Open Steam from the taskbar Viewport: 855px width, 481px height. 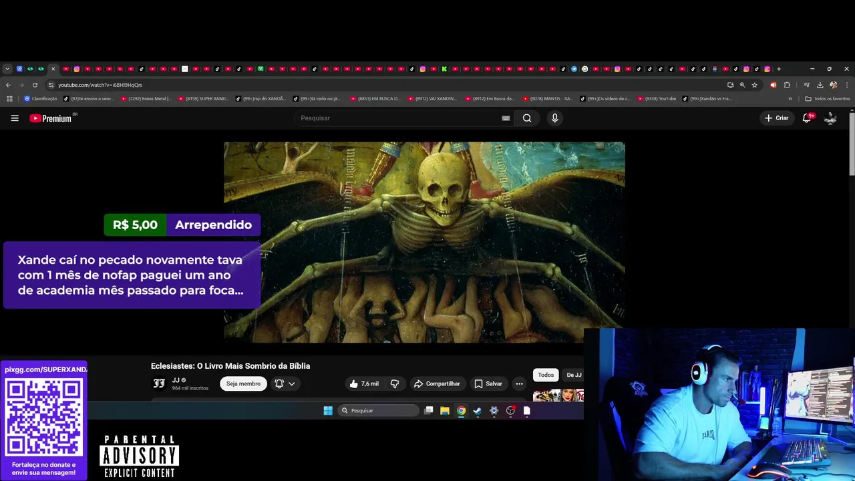(x=477, y=411)
